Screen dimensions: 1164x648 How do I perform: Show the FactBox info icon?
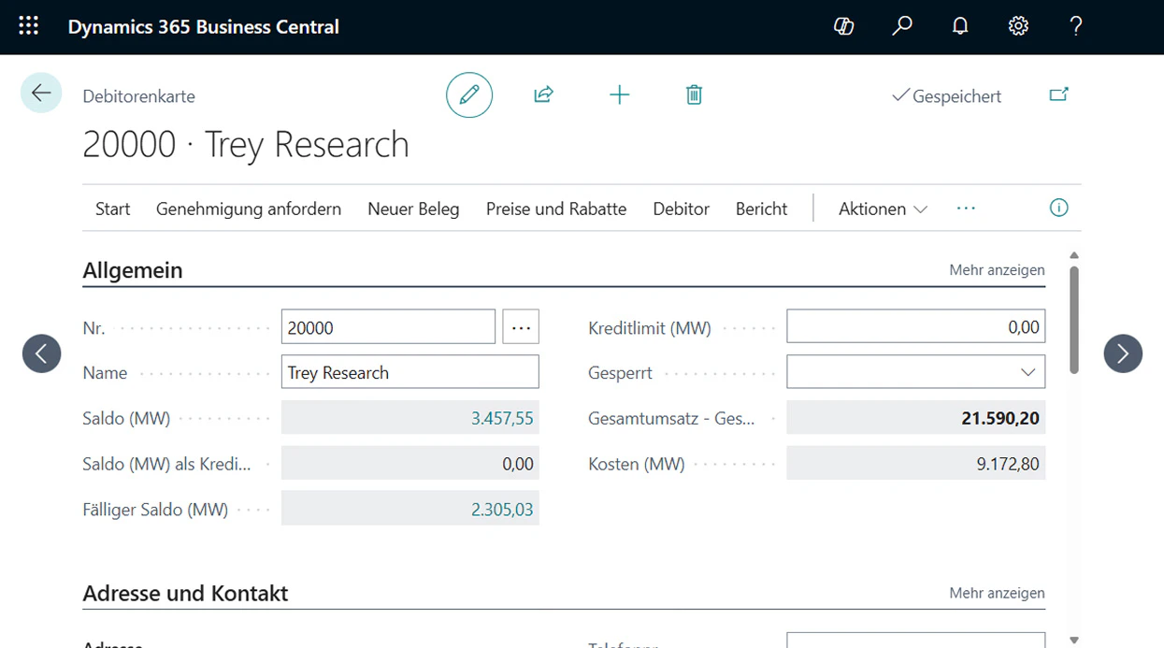[1058, 208]
